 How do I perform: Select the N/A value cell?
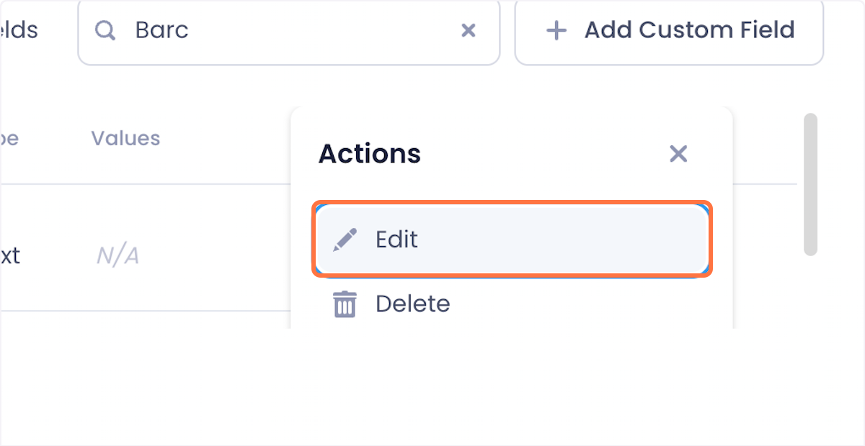pyautogui.click(x=117, y=256)
